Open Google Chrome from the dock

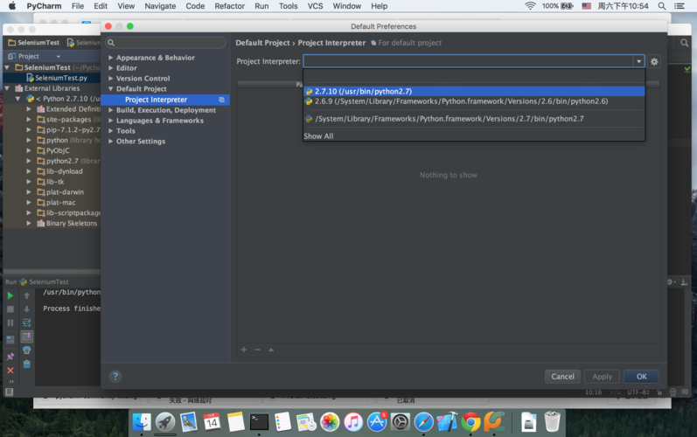coord(470,422)
